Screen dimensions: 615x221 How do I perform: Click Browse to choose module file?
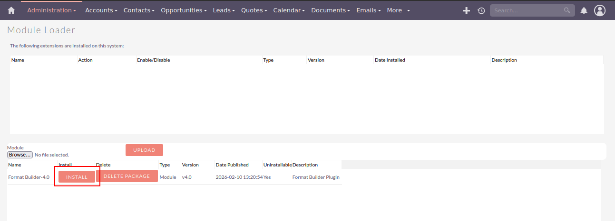(x=20, y=155)
